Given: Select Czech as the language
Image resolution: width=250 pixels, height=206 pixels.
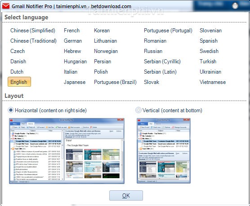Looking at the screenshot, I should point(18,51).
